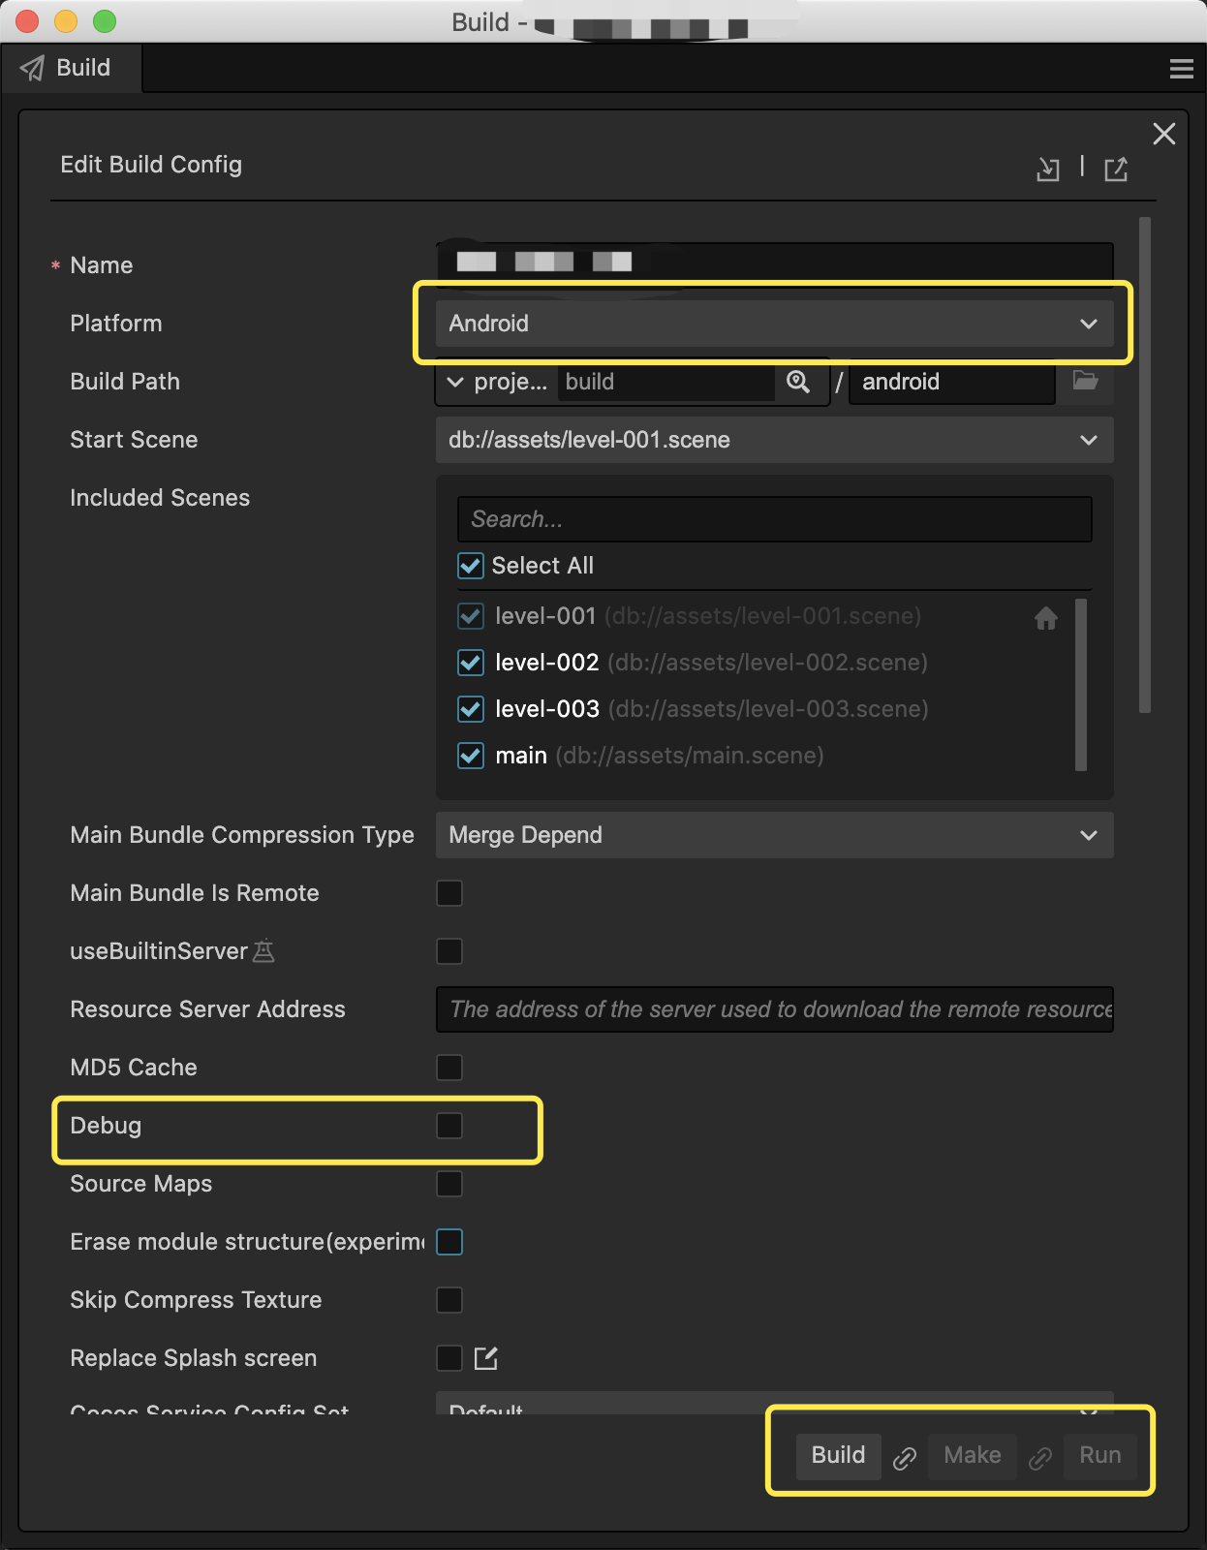This screenshot has width=1207, height=1550.
Task: Expand the Start Scene dropdown
Action: click(774, 440)
